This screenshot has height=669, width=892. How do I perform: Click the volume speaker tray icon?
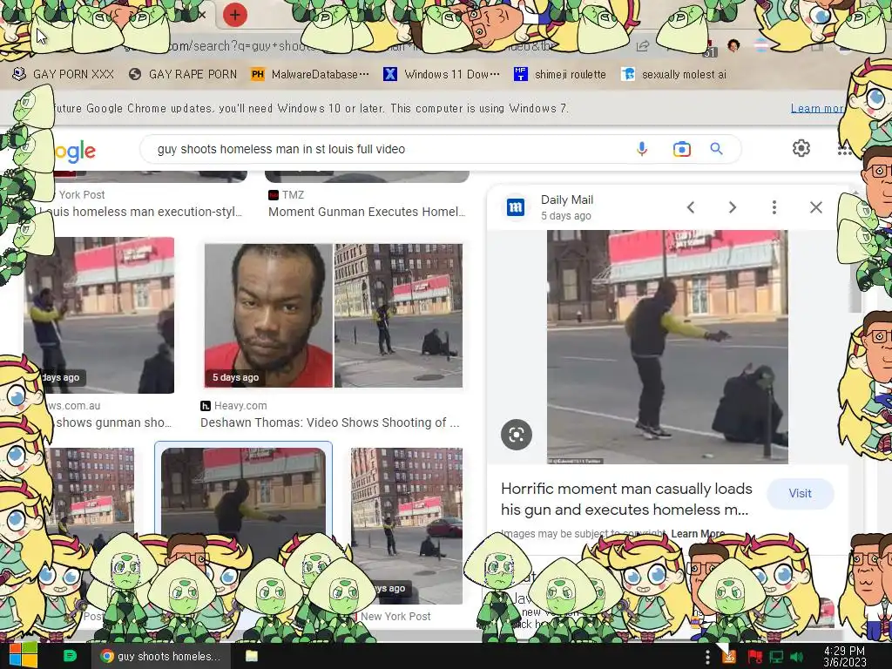[x=796, y=657]
